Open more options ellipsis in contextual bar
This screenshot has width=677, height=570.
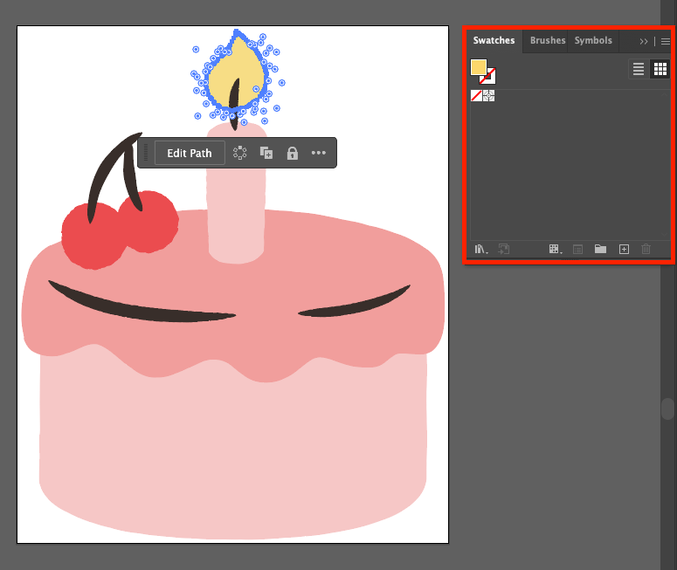319,153
